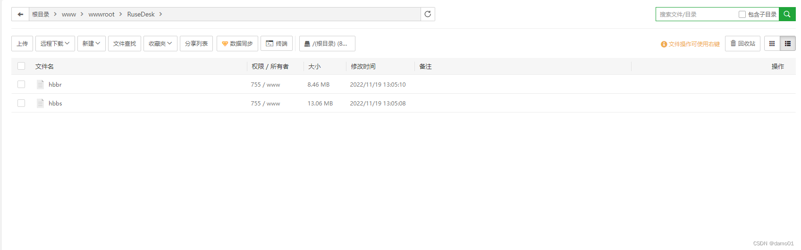Click the 13.06 MB size cell
The width and height of the screenshot is (801, 250).
pos(320,103)
